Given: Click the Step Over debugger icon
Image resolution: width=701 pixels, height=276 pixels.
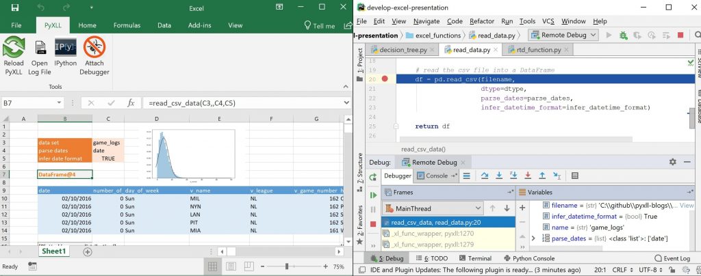Looking at the screenshot, I should (485, 176).
